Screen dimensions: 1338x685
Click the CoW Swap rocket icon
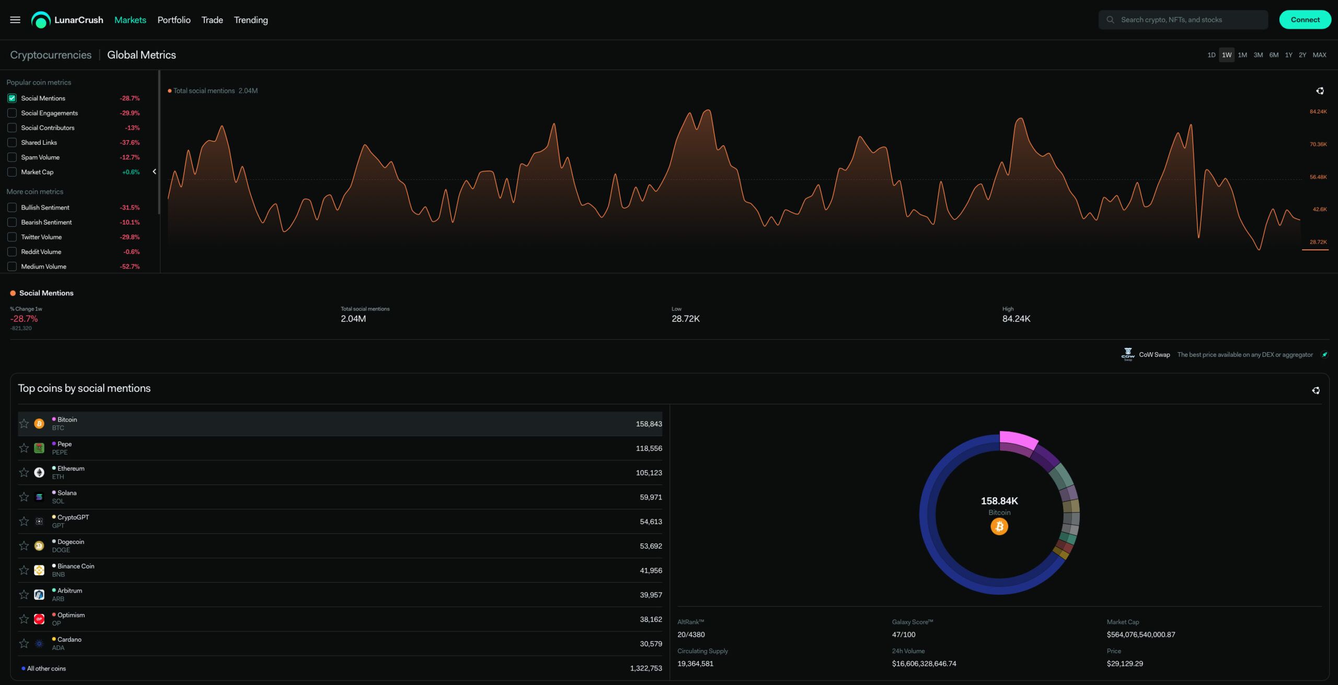[1324, 355]
